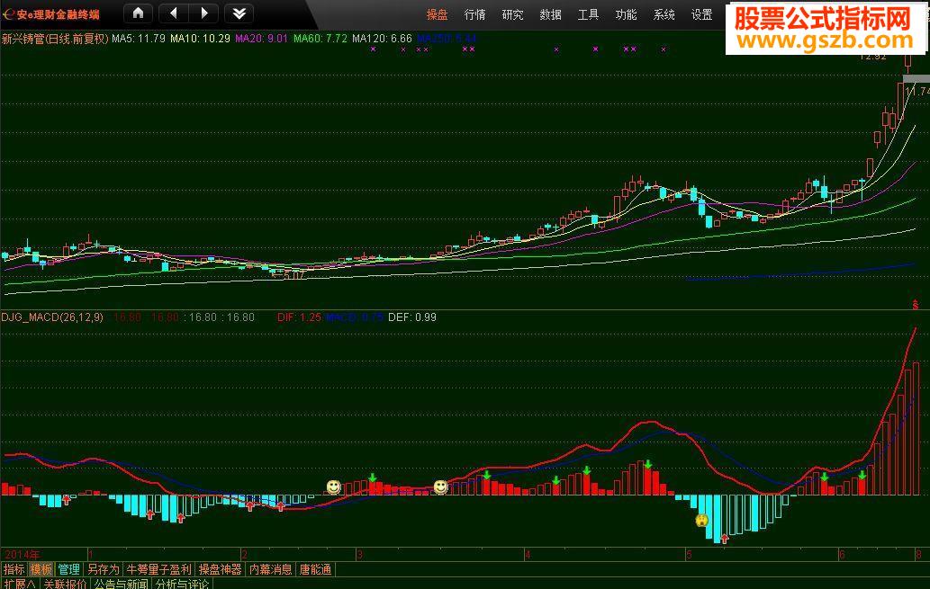Open the 分析与评论 tab

[x=183, y=584]
